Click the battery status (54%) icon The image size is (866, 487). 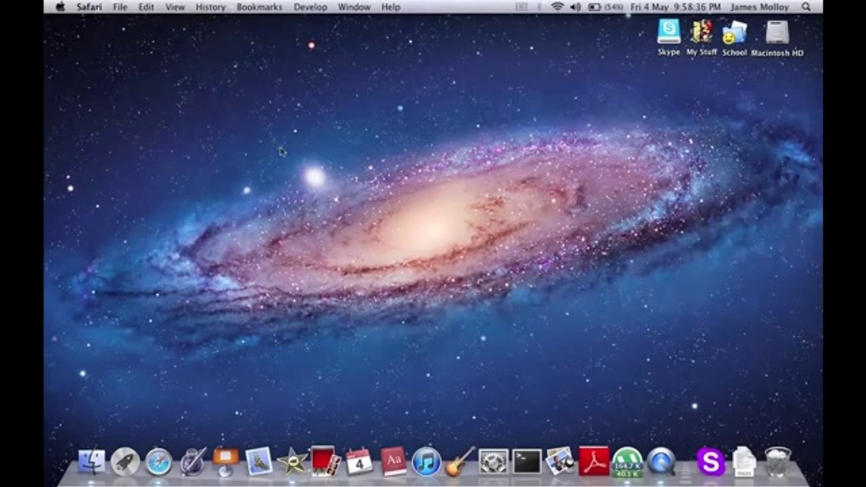click(605, 7)
